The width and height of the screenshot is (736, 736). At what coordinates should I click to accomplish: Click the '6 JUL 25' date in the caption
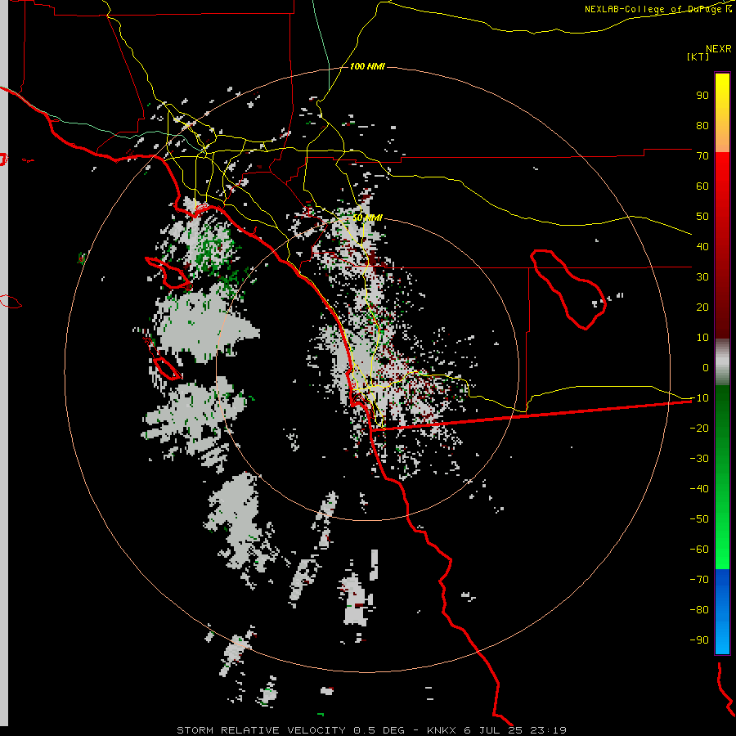tap(493, 730)
